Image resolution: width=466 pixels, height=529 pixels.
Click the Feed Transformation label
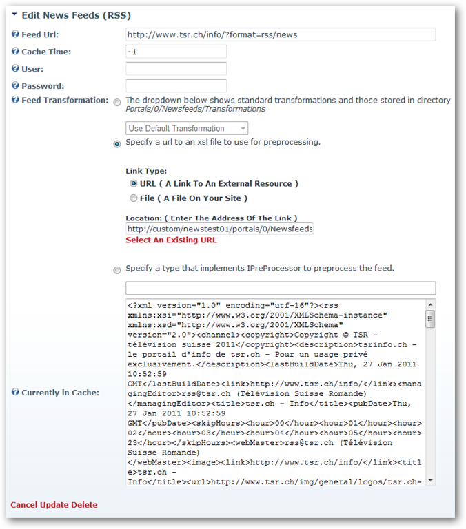pos(65,100)
